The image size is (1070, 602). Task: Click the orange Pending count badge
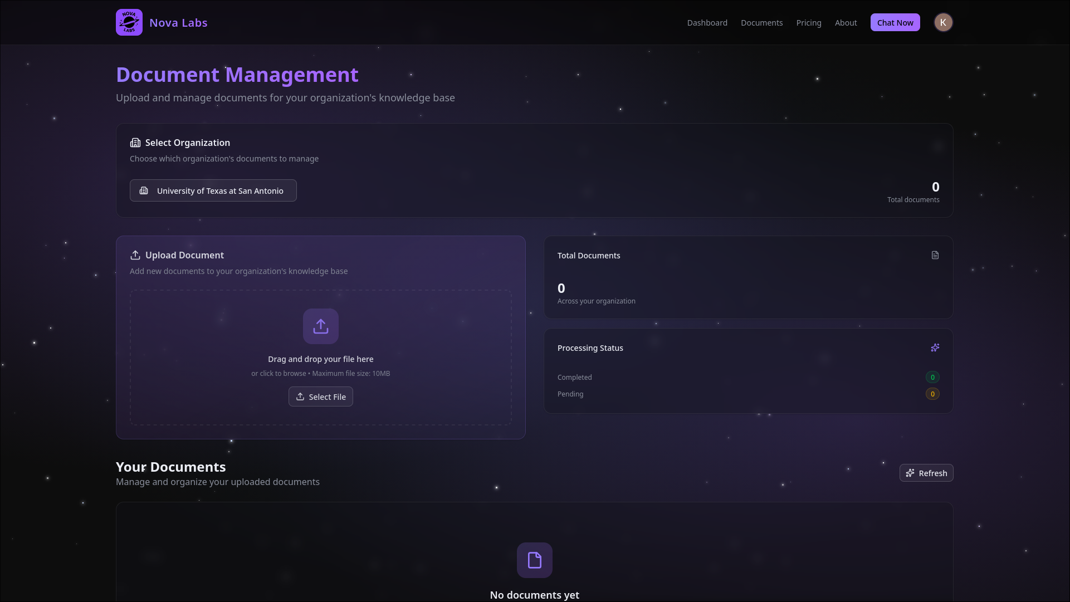coord(932,394)
